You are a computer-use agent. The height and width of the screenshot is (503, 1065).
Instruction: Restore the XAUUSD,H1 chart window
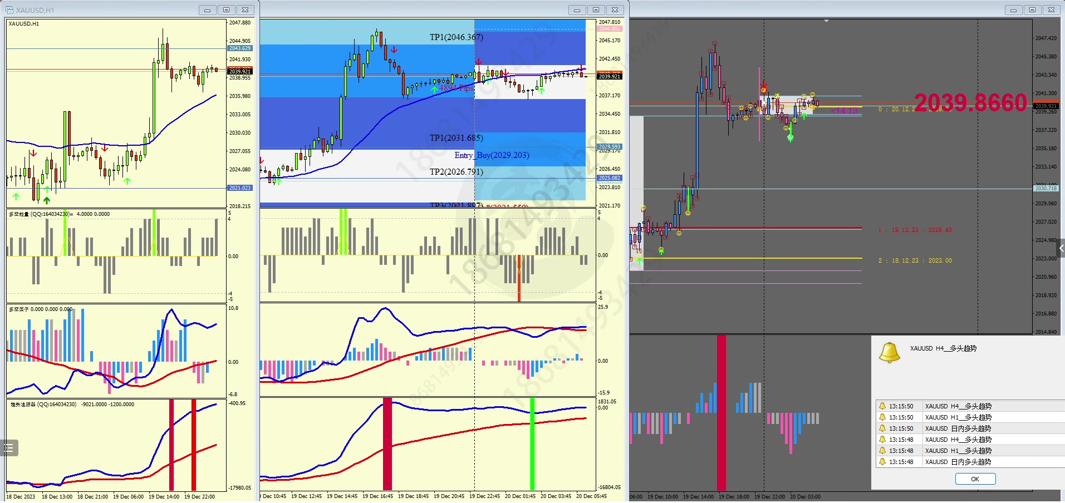click(x=226, y=10)
